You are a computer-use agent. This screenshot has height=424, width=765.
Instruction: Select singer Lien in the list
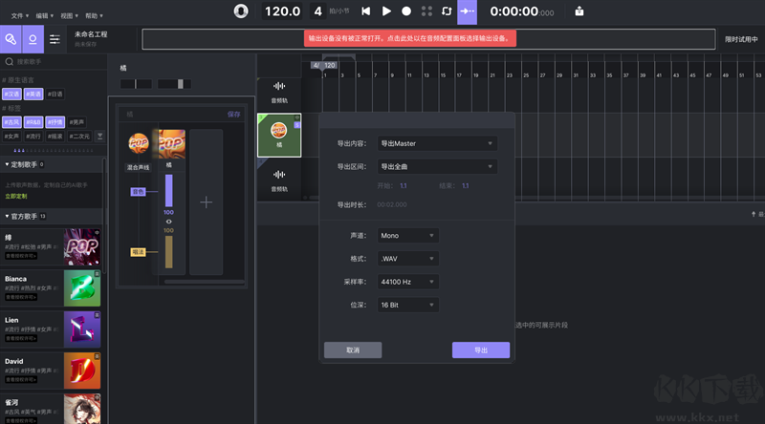tap(51, 329)
